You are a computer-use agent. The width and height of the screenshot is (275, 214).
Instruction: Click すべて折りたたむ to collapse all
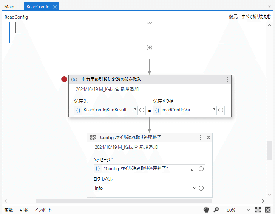[x=256, y=17]
